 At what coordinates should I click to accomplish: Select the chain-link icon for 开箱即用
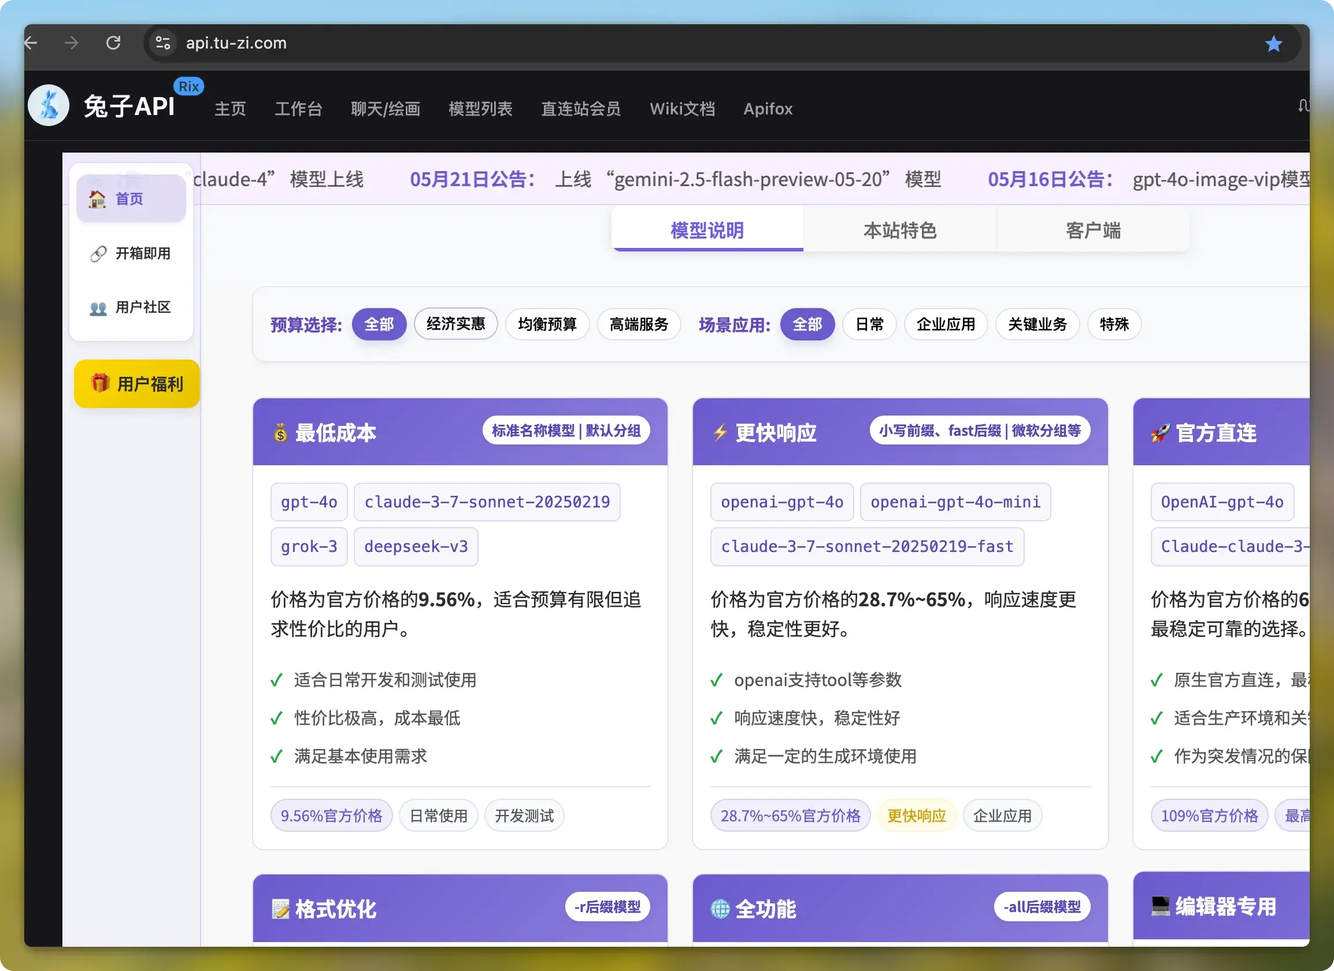click(98, 253)
